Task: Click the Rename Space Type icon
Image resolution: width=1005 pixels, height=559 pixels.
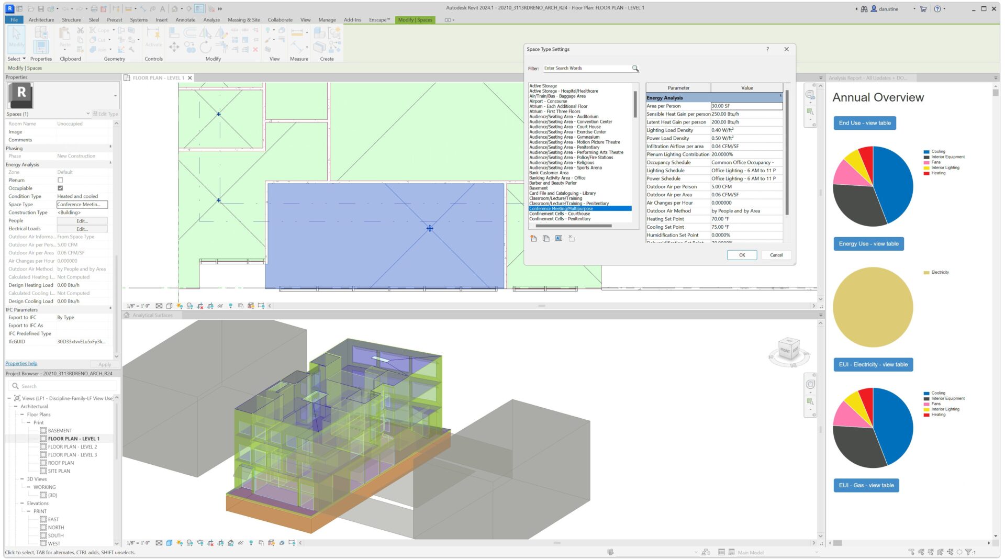Action: [559, 238]
